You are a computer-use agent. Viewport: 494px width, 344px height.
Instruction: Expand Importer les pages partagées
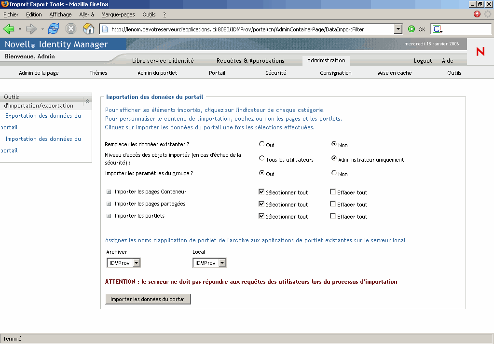pyautogui.click(x=109, y=204)
